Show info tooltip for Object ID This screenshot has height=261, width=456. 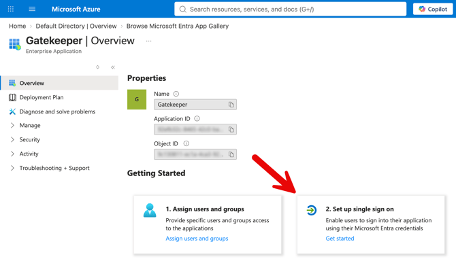point(186,143)
